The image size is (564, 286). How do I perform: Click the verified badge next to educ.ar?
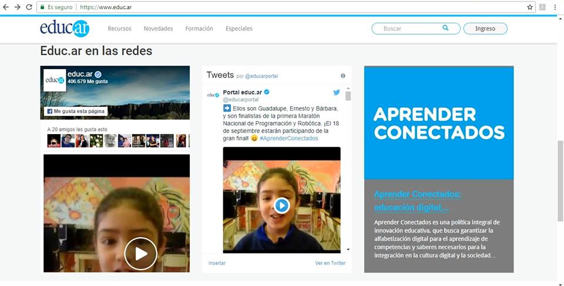point(98,74)
